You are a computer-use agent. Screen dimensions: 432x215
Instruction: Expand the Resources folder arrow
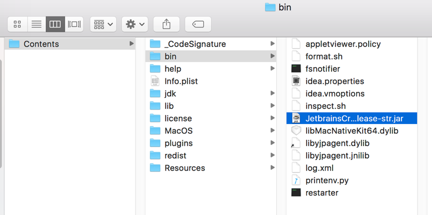tap(273, 168)
